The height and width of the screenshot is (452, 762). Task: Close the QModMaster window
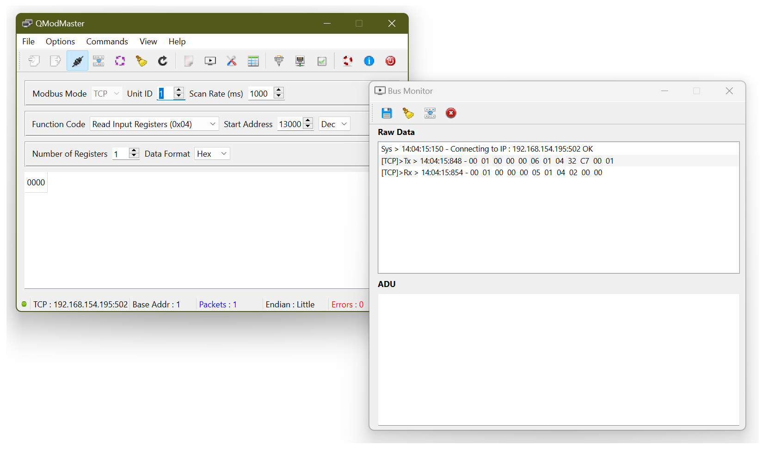pos(392,24)
